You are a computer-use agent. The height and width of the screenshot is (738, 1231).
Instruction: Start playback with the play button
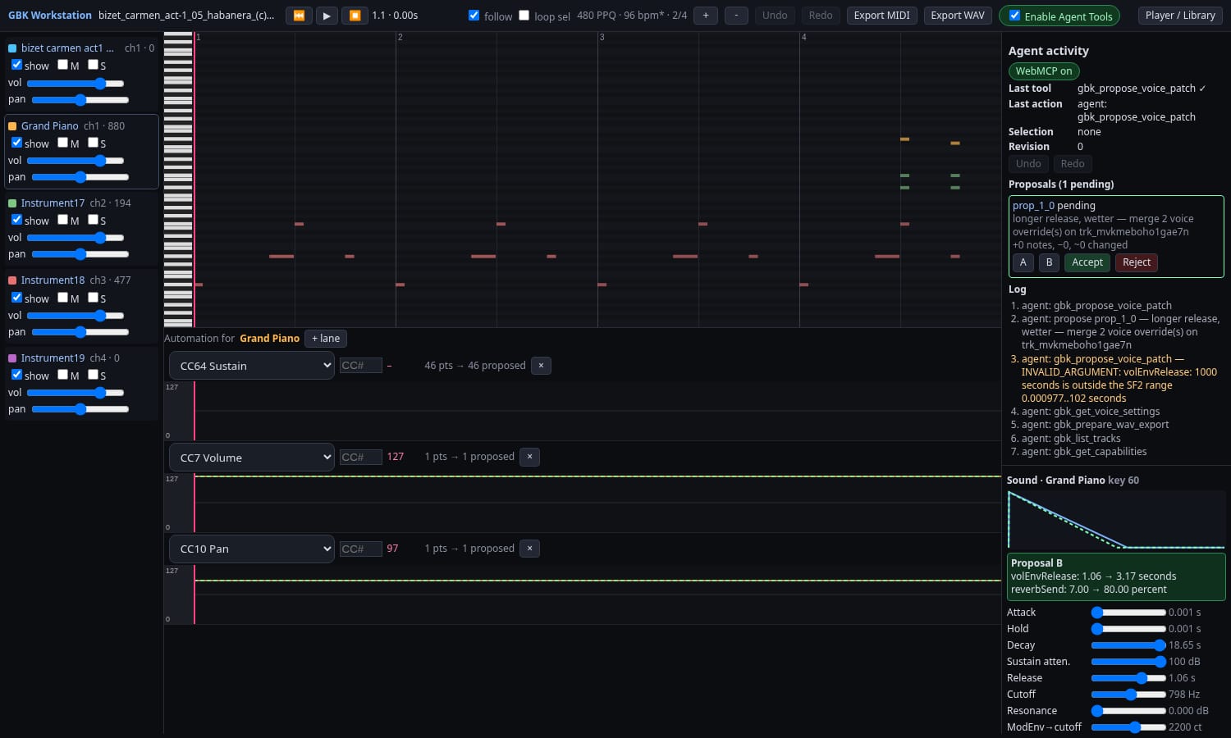pyautogui.click(x=327, y=16)
